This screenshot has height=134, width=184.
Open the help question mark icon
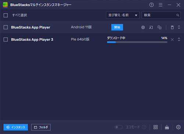pyautogui.click(x=152, y=5)
